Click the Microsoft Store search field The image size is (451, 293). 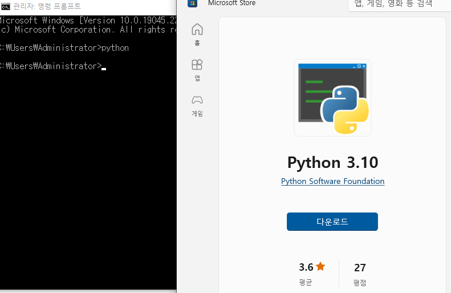tap(400, 5)
